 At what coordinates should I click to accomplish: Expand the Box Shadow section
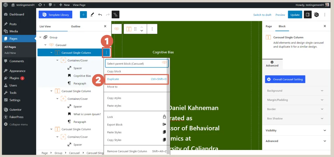[295, 119]
